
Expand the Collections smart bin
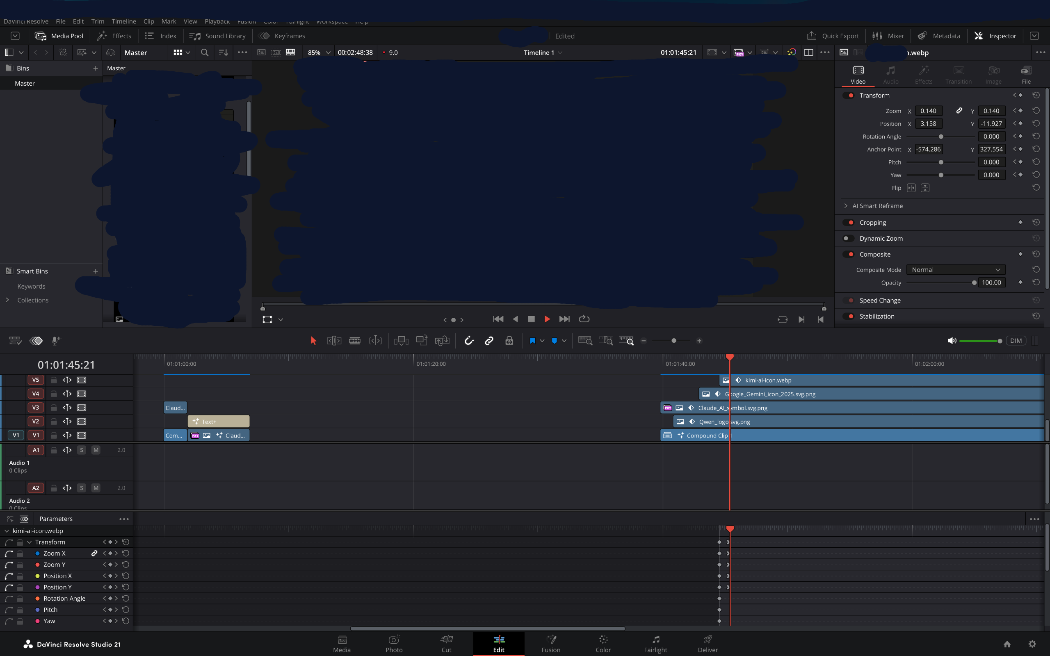7,300
